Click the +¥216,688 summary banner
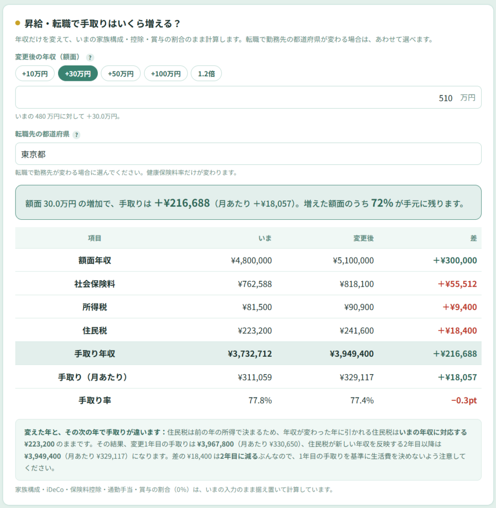The width and height of the screenshot is (496, 508). (x=248, y=202)
